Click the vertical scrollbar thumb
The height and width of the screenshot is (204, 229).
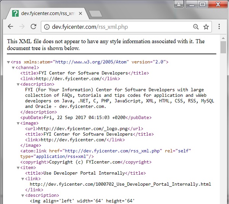click(x=223, y=47)
